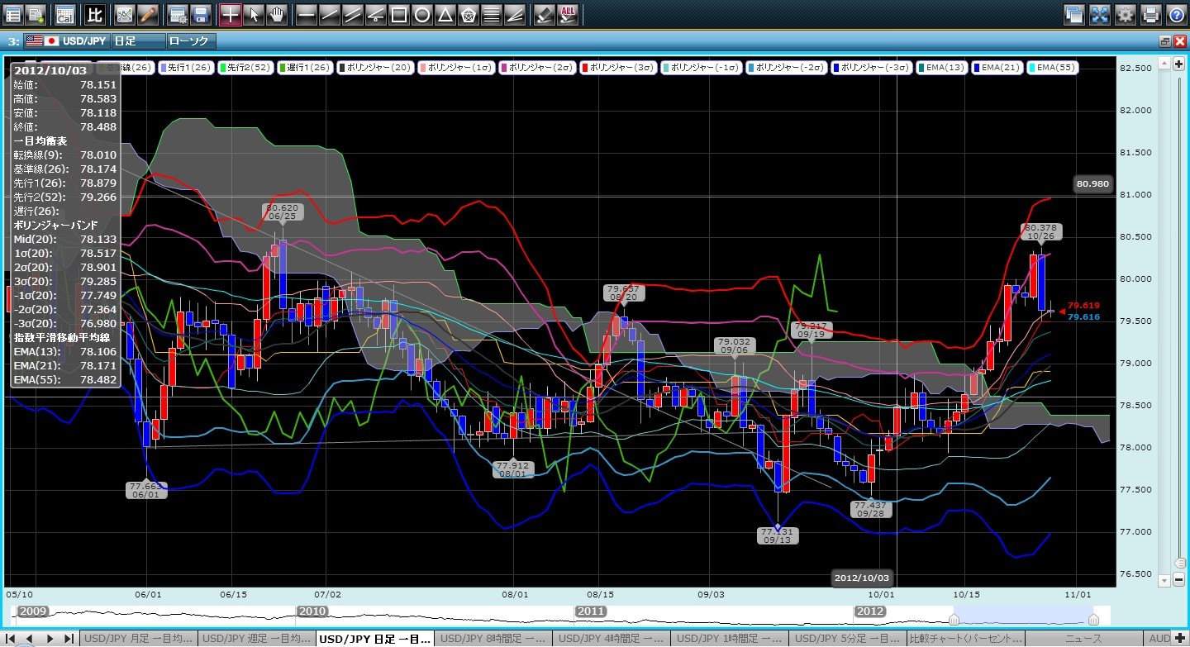This screenshot has height=647, width=1190.
Task: Select the rectangle drawing tool
Action: (398, 14)
